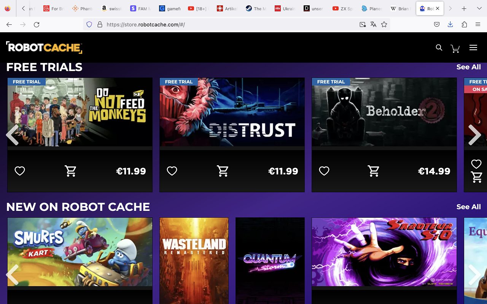Click the Robot Cache logo
Image resolution: width=487 pixels, height=304 pixels.
[44, 47]
